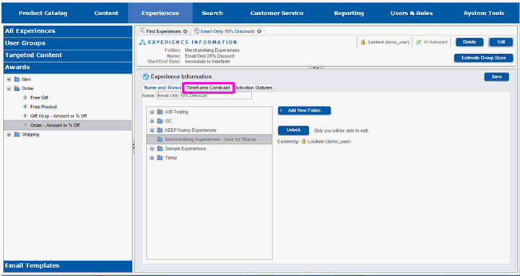
Task: Click the panel collapse arrows divider handle
Action: [x=316, y=68]
